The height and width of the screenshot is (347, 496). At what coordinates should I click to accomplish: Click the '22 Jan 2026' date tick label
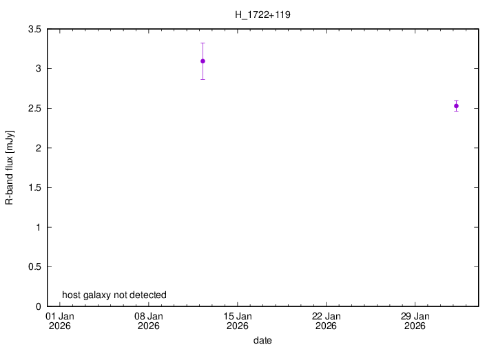pos(326,321)
